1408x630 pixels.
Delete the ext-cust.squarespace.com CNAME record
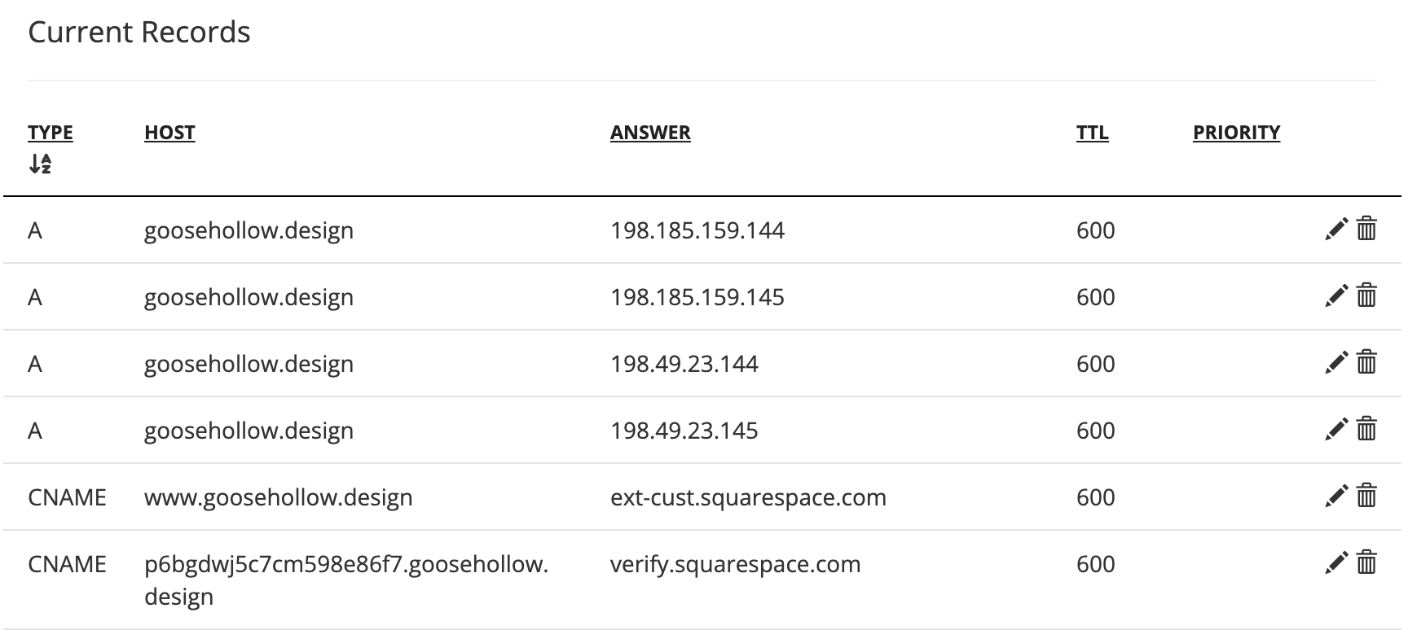coord(1366,497)
